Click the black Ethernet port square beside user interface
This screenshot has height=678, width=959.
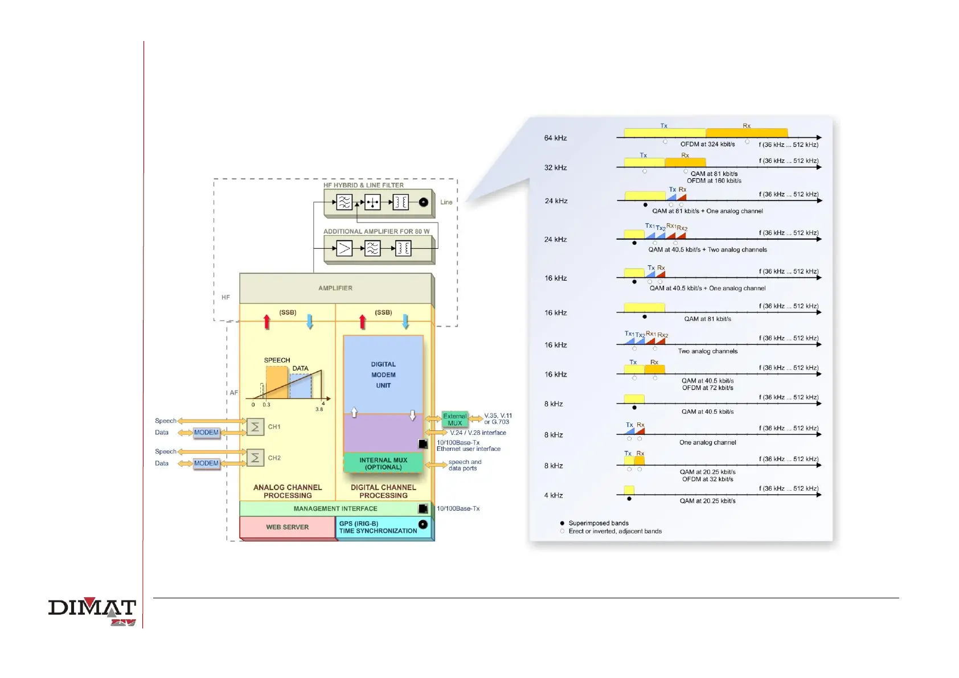coord(423,444)
